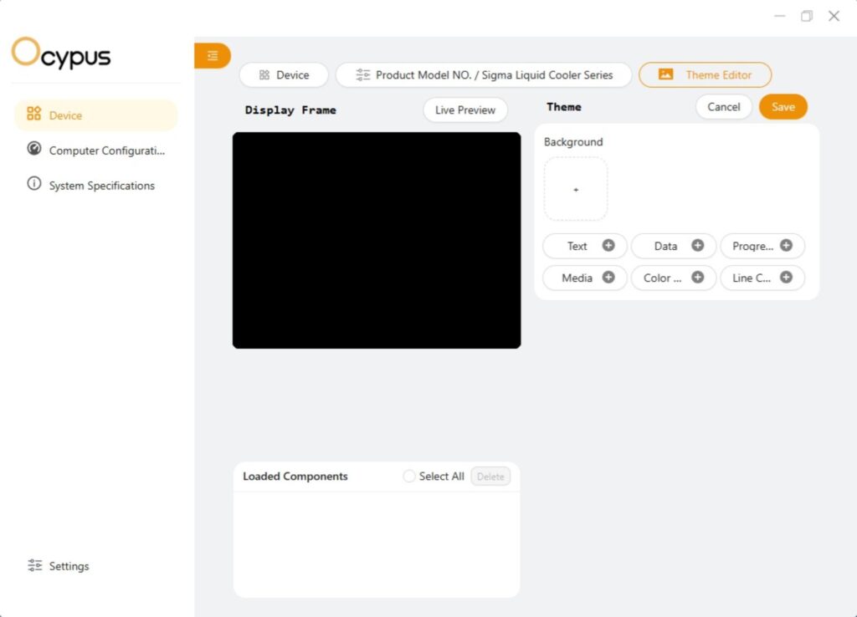
Task: Click the plus icon on Text
Action: point(608,245)
